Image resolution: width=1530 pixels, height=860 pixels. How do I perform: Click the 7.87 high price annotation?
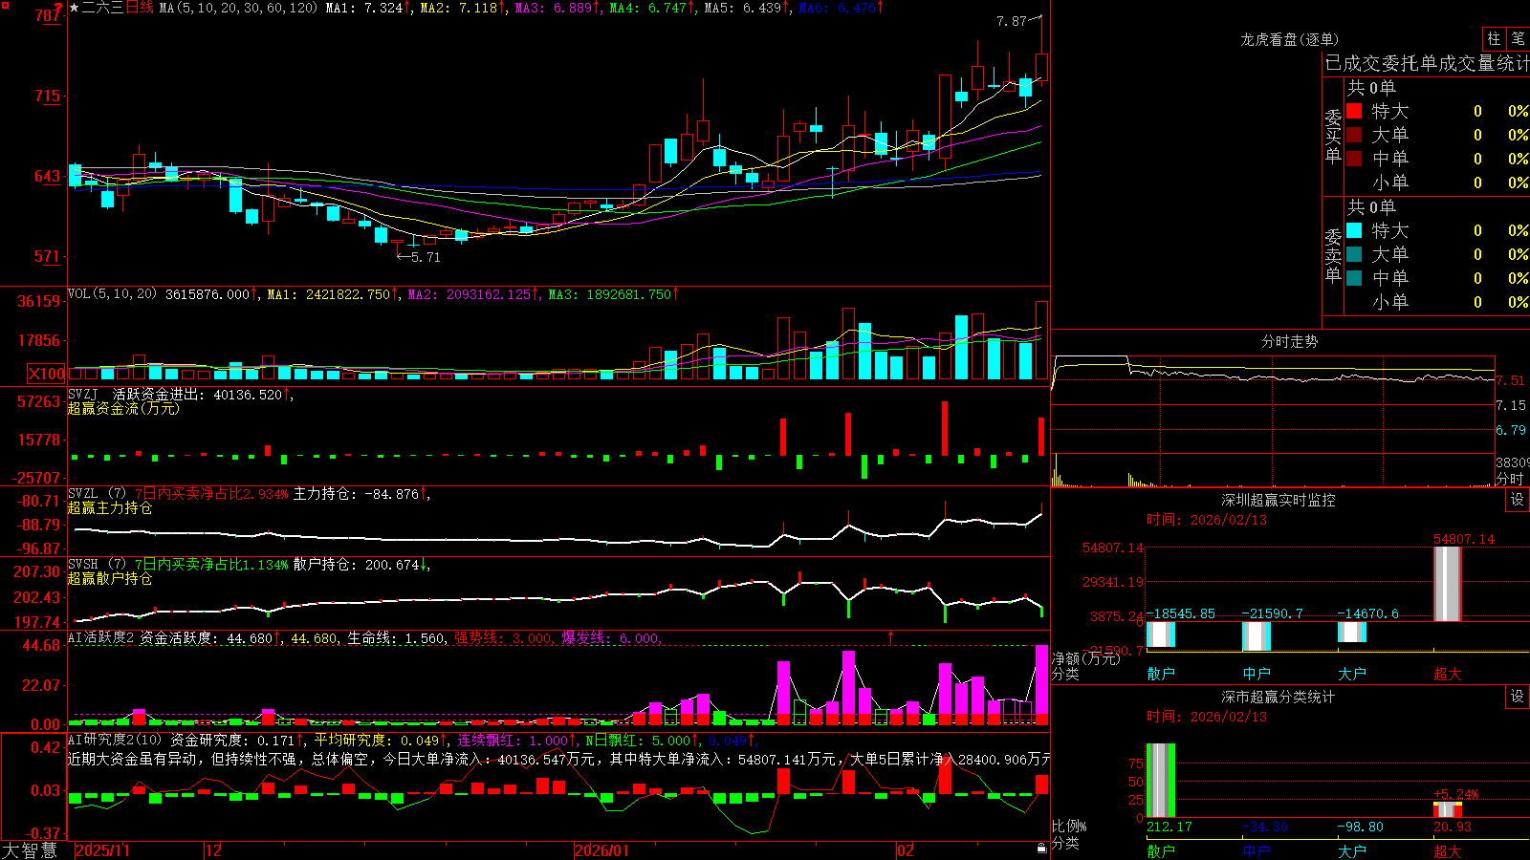(1011, 21)
